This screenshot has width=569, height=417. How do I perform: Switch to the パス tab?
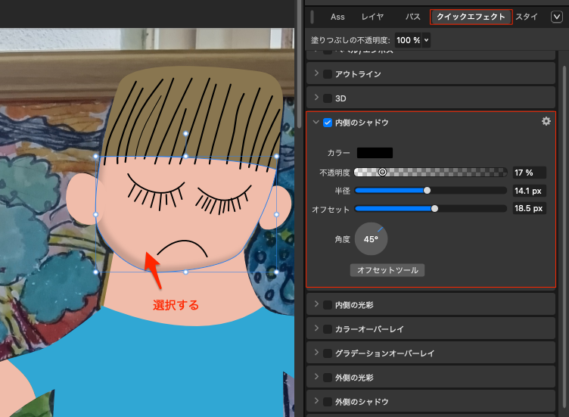point(412,17)
